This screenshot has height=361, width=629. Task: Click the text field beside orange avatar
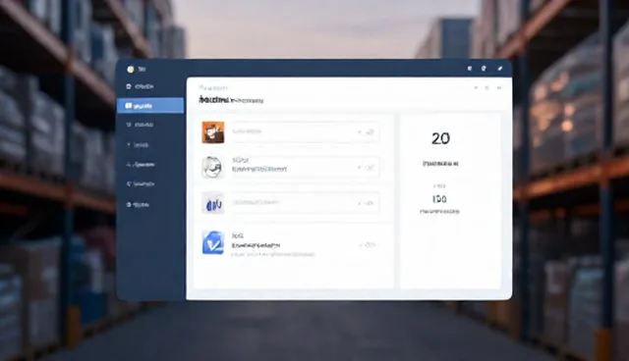point(305,131)
